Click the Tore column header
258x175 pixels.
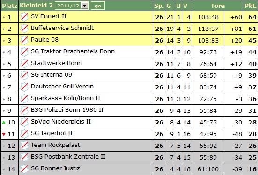[x=218, y=6]
